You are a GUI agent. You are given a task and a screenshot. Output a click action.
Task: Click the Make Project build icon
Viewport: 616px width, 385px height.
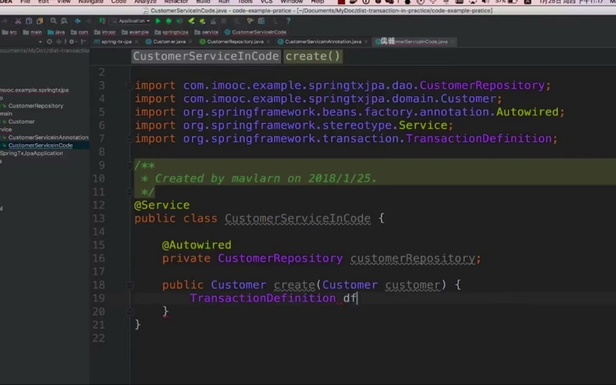point(102,21)
